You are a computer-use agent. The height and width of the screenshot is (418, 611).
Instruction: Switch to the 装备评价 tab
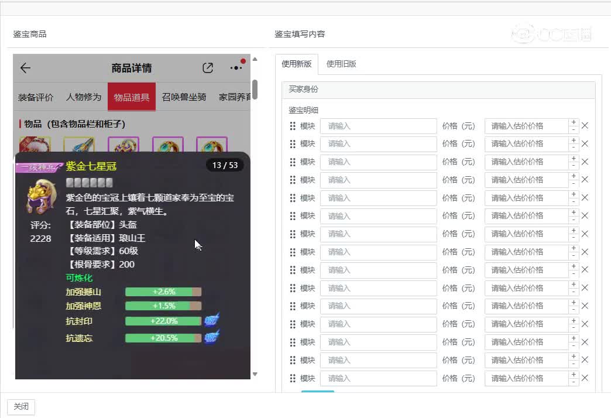pyautogui.click(x=36, y=97)
